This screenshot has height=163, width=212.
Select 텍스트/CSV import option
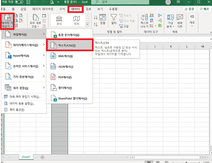pyautogui.click(x=70, y=45)
